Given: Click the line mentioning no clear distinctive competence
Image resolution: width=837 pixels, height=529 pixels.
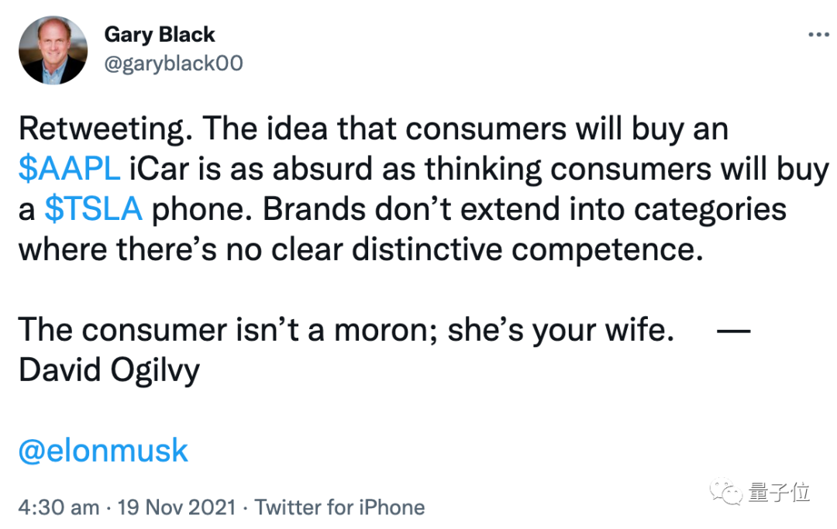Looking at the screenshot, I should (x=360, y=249).
